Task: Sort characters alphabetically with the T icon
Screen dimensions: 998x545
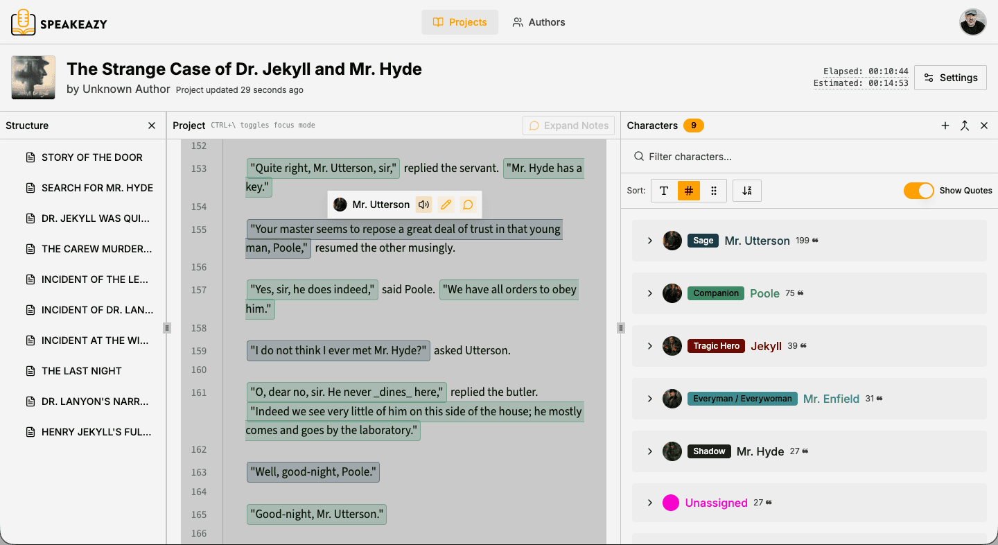Action: pyautogui.click(x=664, y=191)
